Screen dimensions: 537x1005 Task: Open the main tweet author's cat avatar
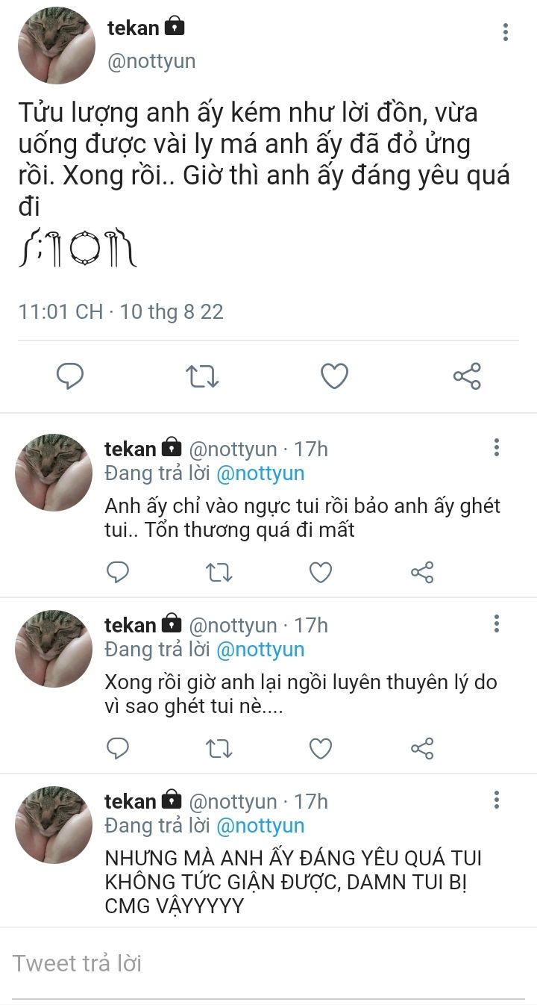pyautogui.click(x=57, y=46)
